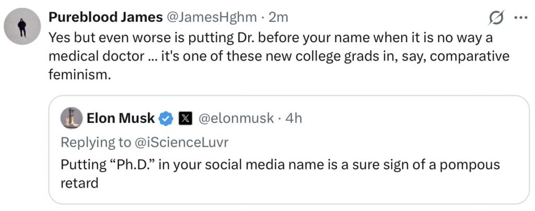Click the 4h timestamp on quoted post
535x211 pixels.
[x=294, y=118]
